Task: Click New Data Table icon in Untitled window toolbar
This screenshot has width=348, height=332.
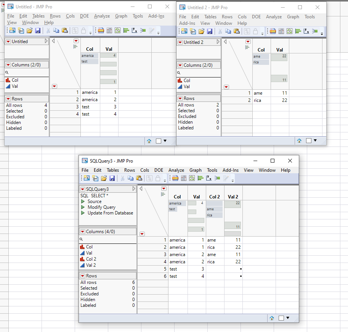Action: tap(13, 31)
